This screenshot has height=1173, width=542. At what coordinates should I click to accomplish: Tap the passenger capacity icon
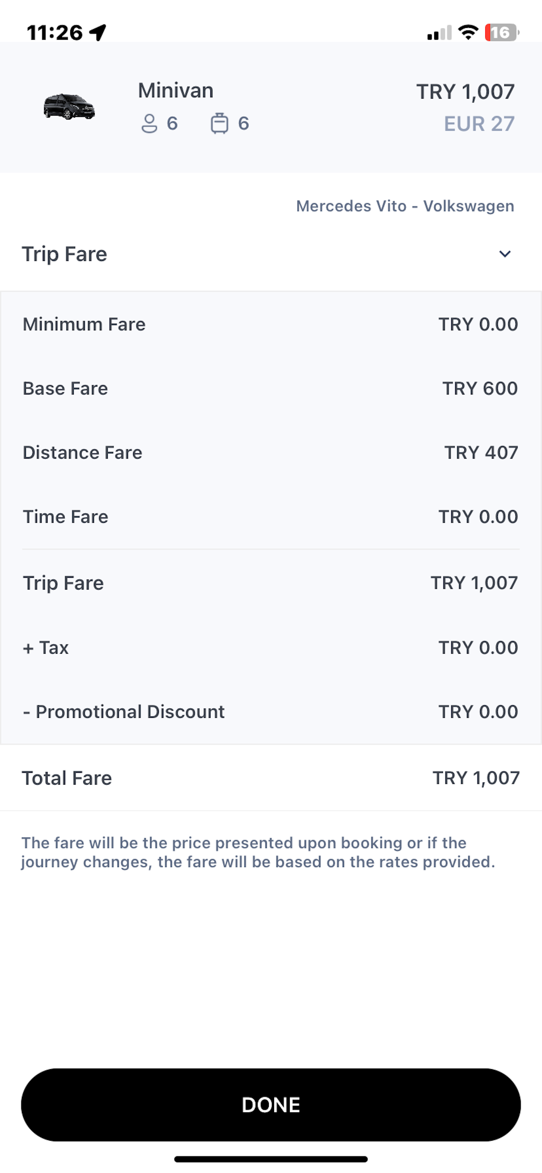[149, 123]
